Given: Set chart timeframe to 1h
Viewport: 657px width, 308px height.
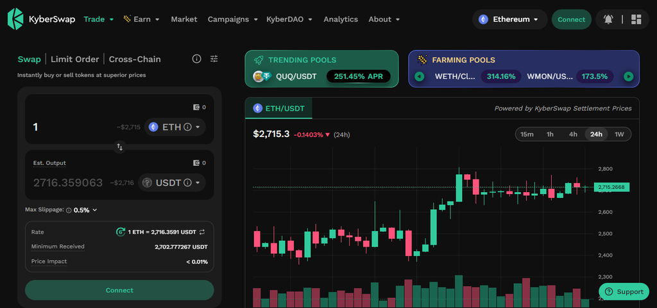Looking at the screenshot, I should click(x=550, y=134).
